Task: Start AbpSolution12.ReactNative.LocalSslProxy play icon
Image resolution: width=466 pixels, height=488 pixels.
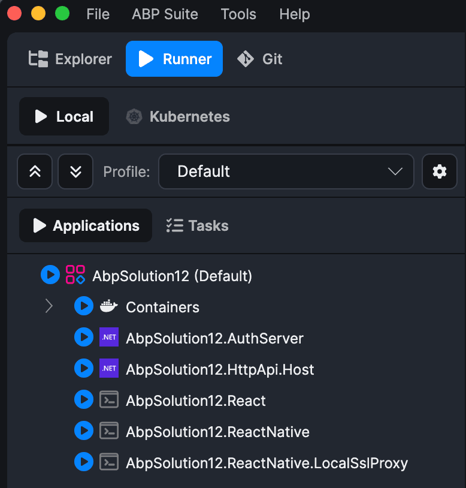Action: (x=84, y=462)
